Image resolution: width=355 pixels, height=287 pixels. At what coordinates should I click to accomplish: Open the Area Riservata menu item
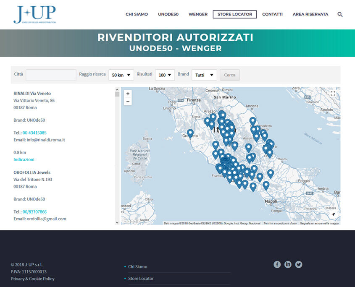[310, 14]
